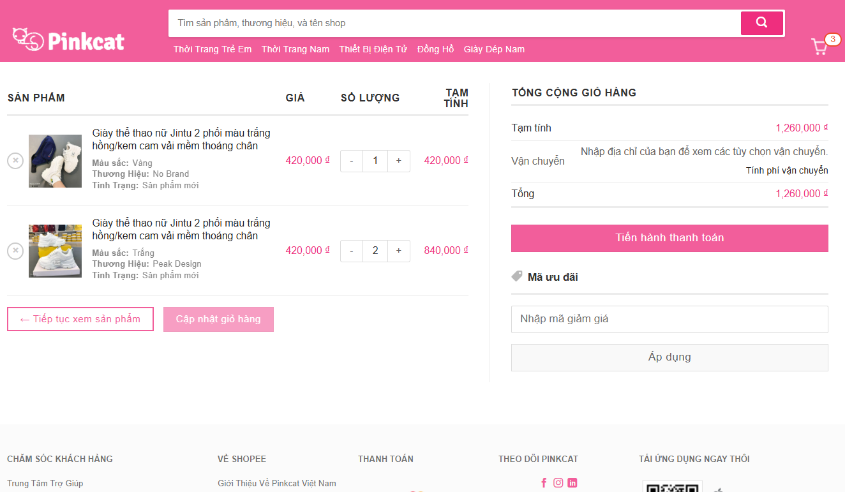Open Pinkcat's Facebook page icon
845x492 pixels.
544,483
